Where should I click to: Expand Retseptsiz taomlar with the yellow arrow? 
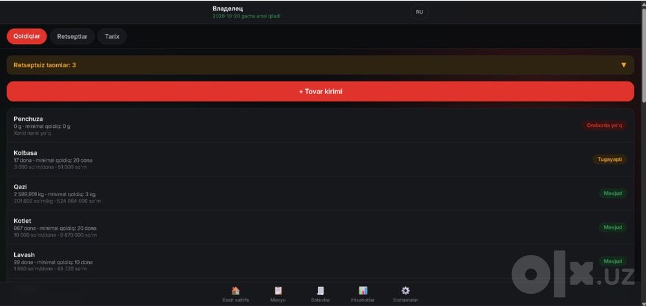624,65
